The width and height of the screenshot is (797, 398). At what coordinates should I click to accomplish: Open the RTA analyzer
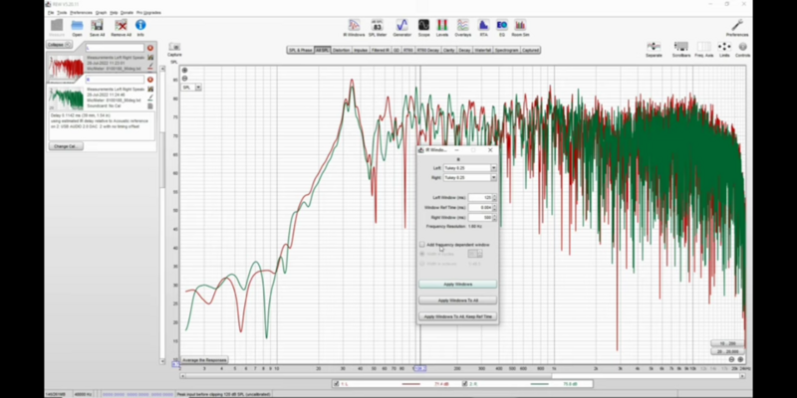coord(483,26)
